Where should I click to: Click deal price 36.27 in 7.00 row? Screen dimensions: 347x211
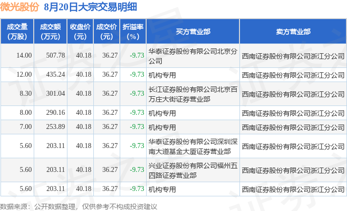pos(110,127)
